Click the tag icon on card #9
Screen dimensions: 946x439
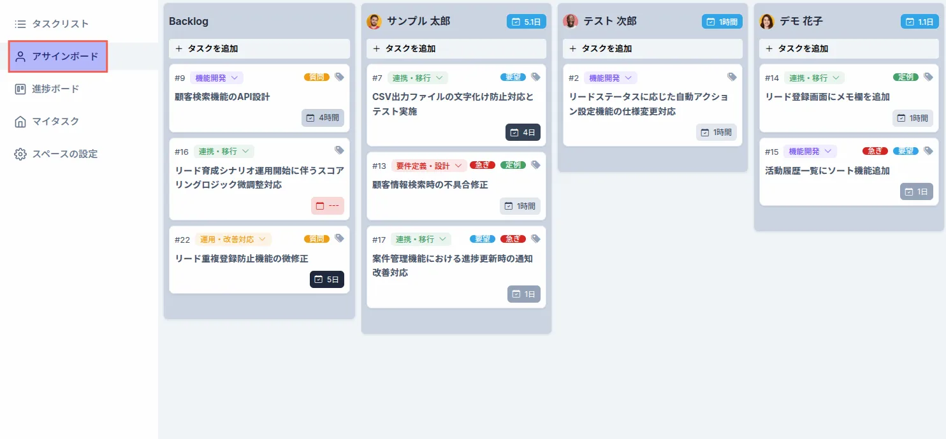click(x=340, y=77)
